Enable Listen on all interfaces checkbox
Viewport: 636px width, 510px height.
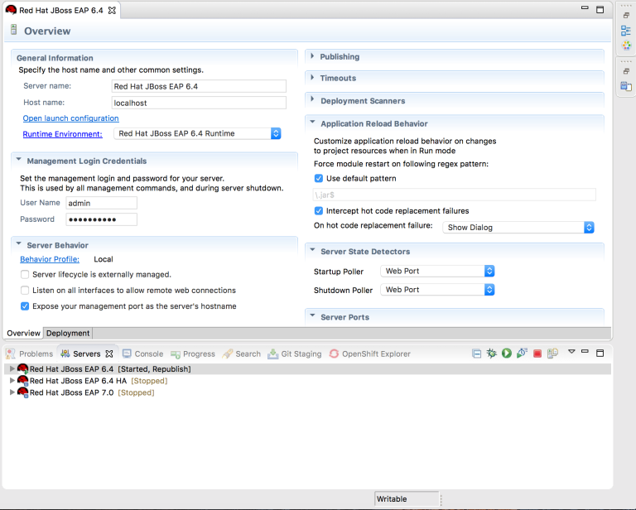click(25, 291)
